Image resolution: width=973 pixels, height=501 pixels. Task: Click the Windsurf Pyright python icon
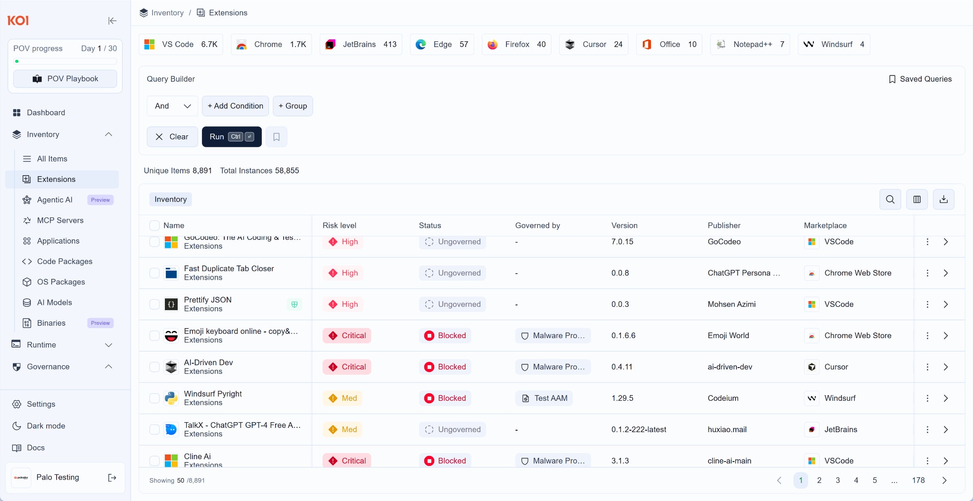171,398
